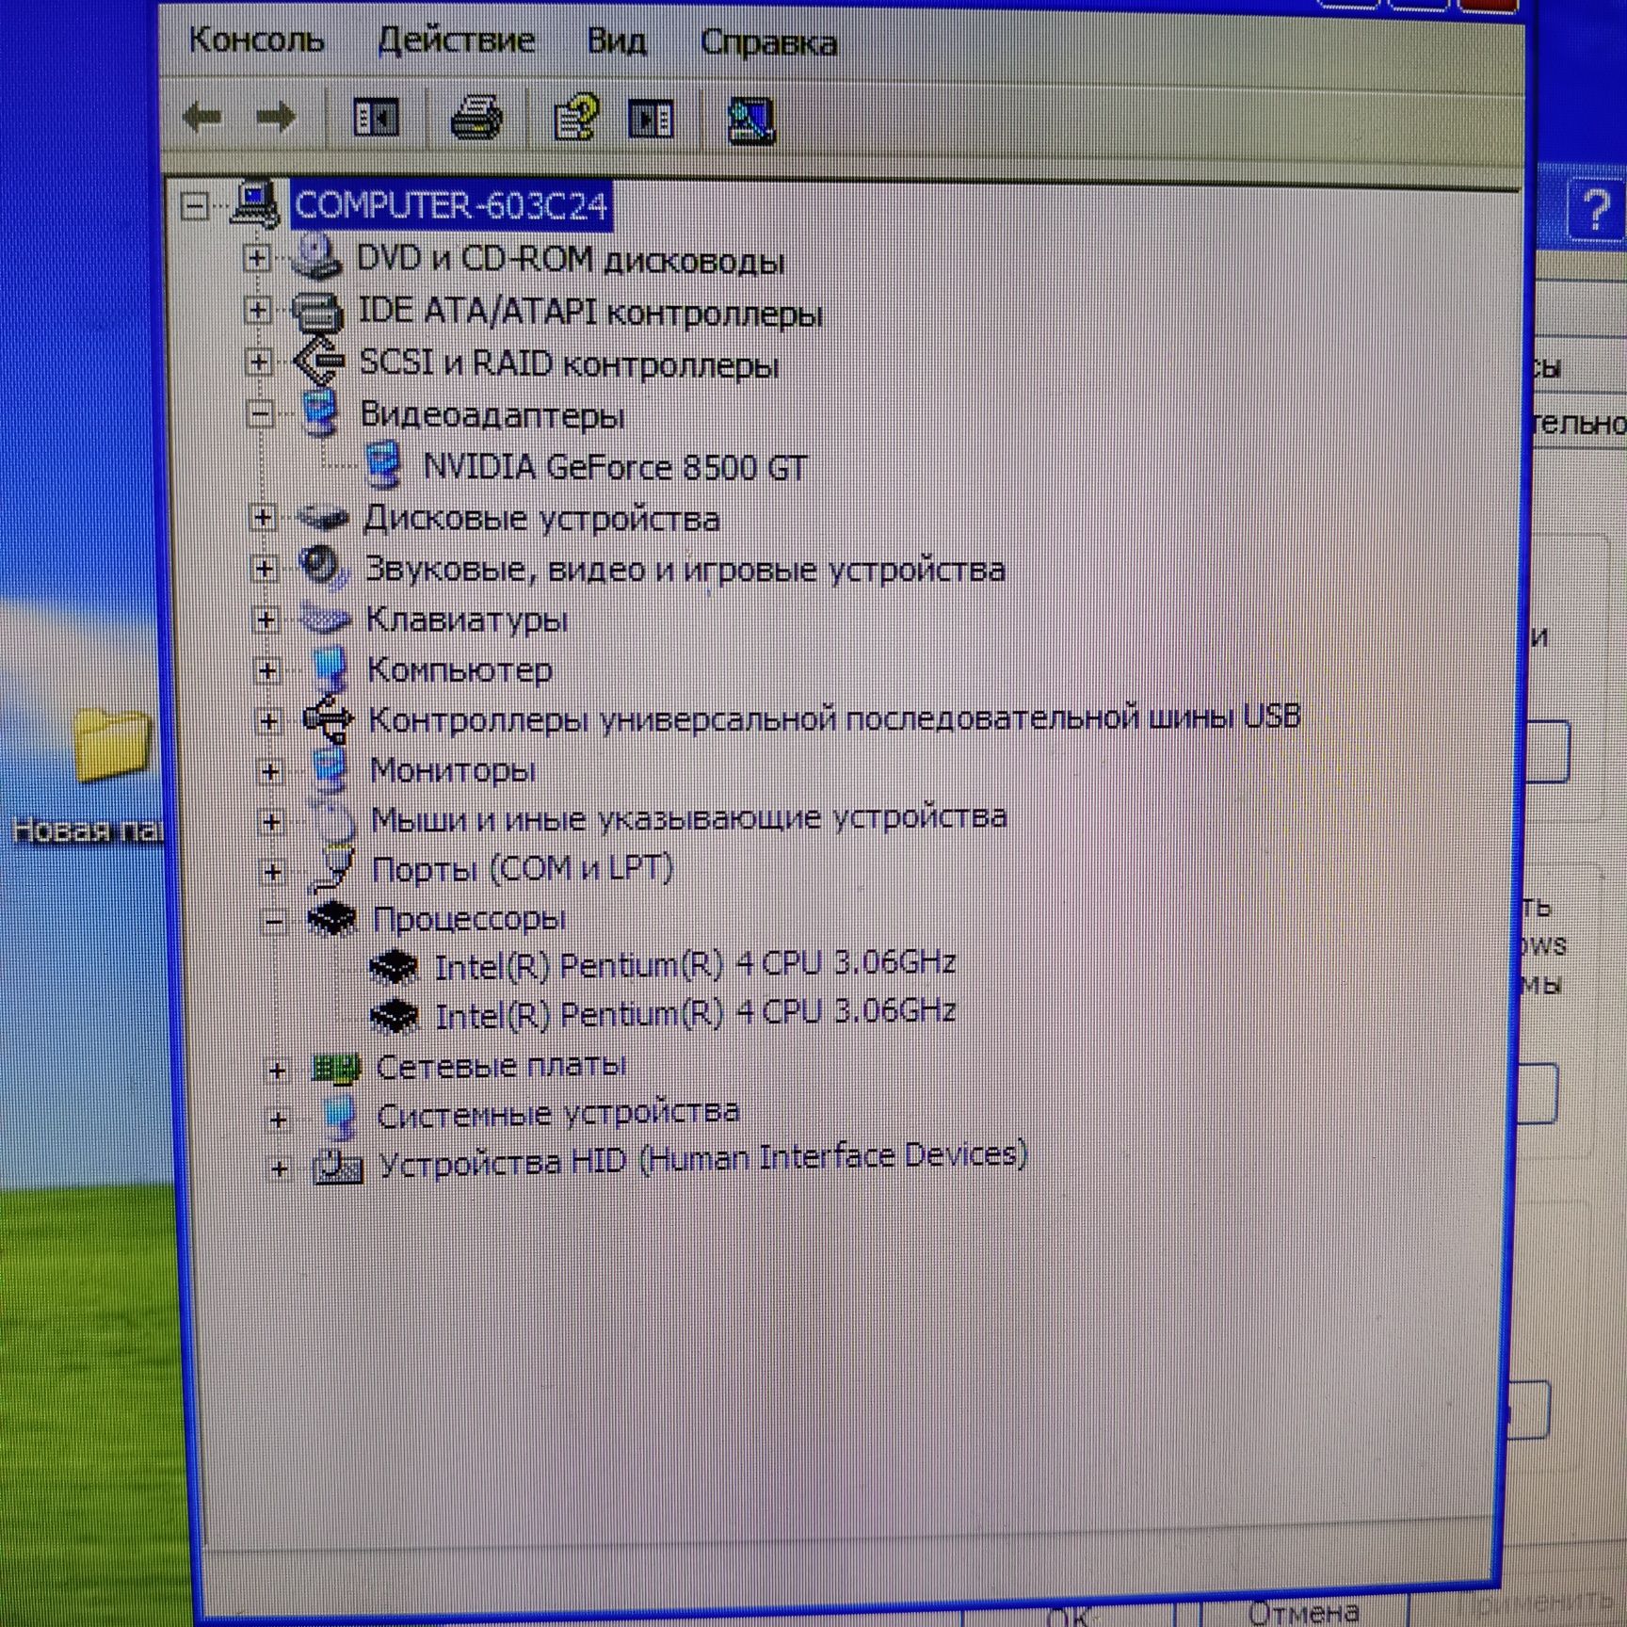Screen dimensions: 1627x1627
Task: Click the Мониторы category icon
Action: tap(330, 768)
